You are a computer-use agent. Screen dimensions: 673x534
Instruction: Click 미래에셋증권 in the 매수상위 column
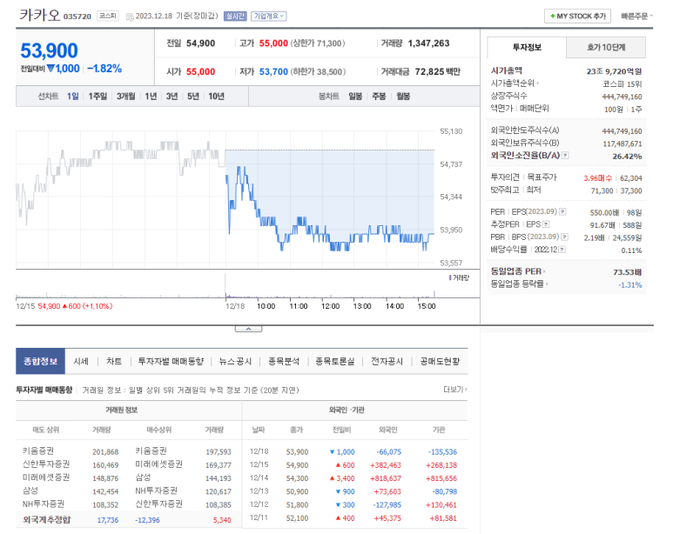tap(158, 464)
